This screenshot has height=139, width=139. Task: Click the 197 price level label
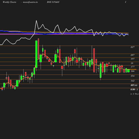(x=133, y=59)
